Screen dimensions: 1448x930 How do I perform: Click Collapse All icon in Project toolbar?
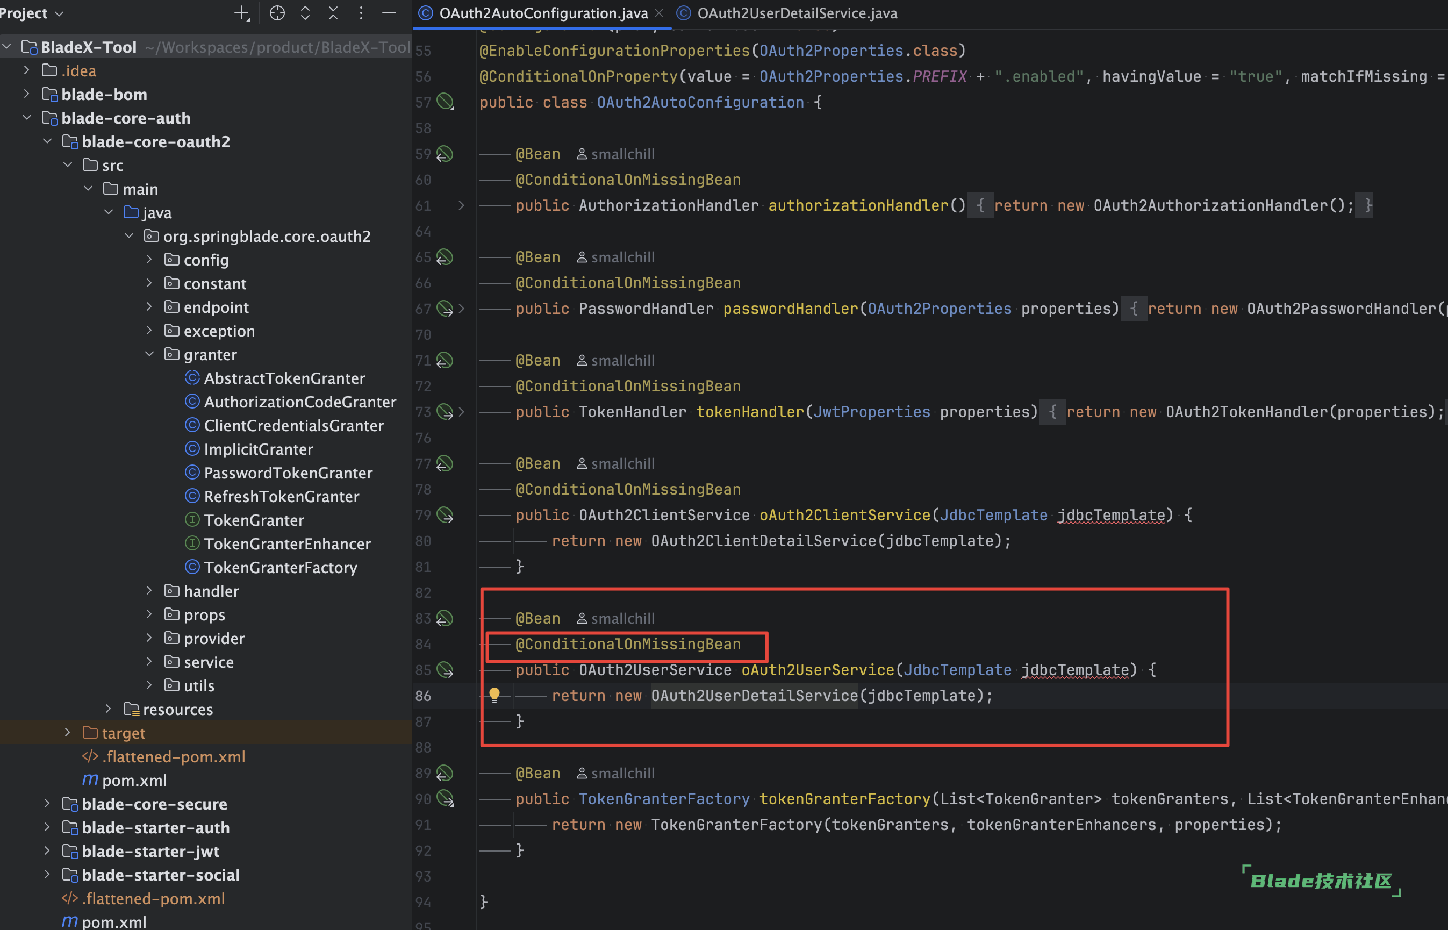click(333, 13)
